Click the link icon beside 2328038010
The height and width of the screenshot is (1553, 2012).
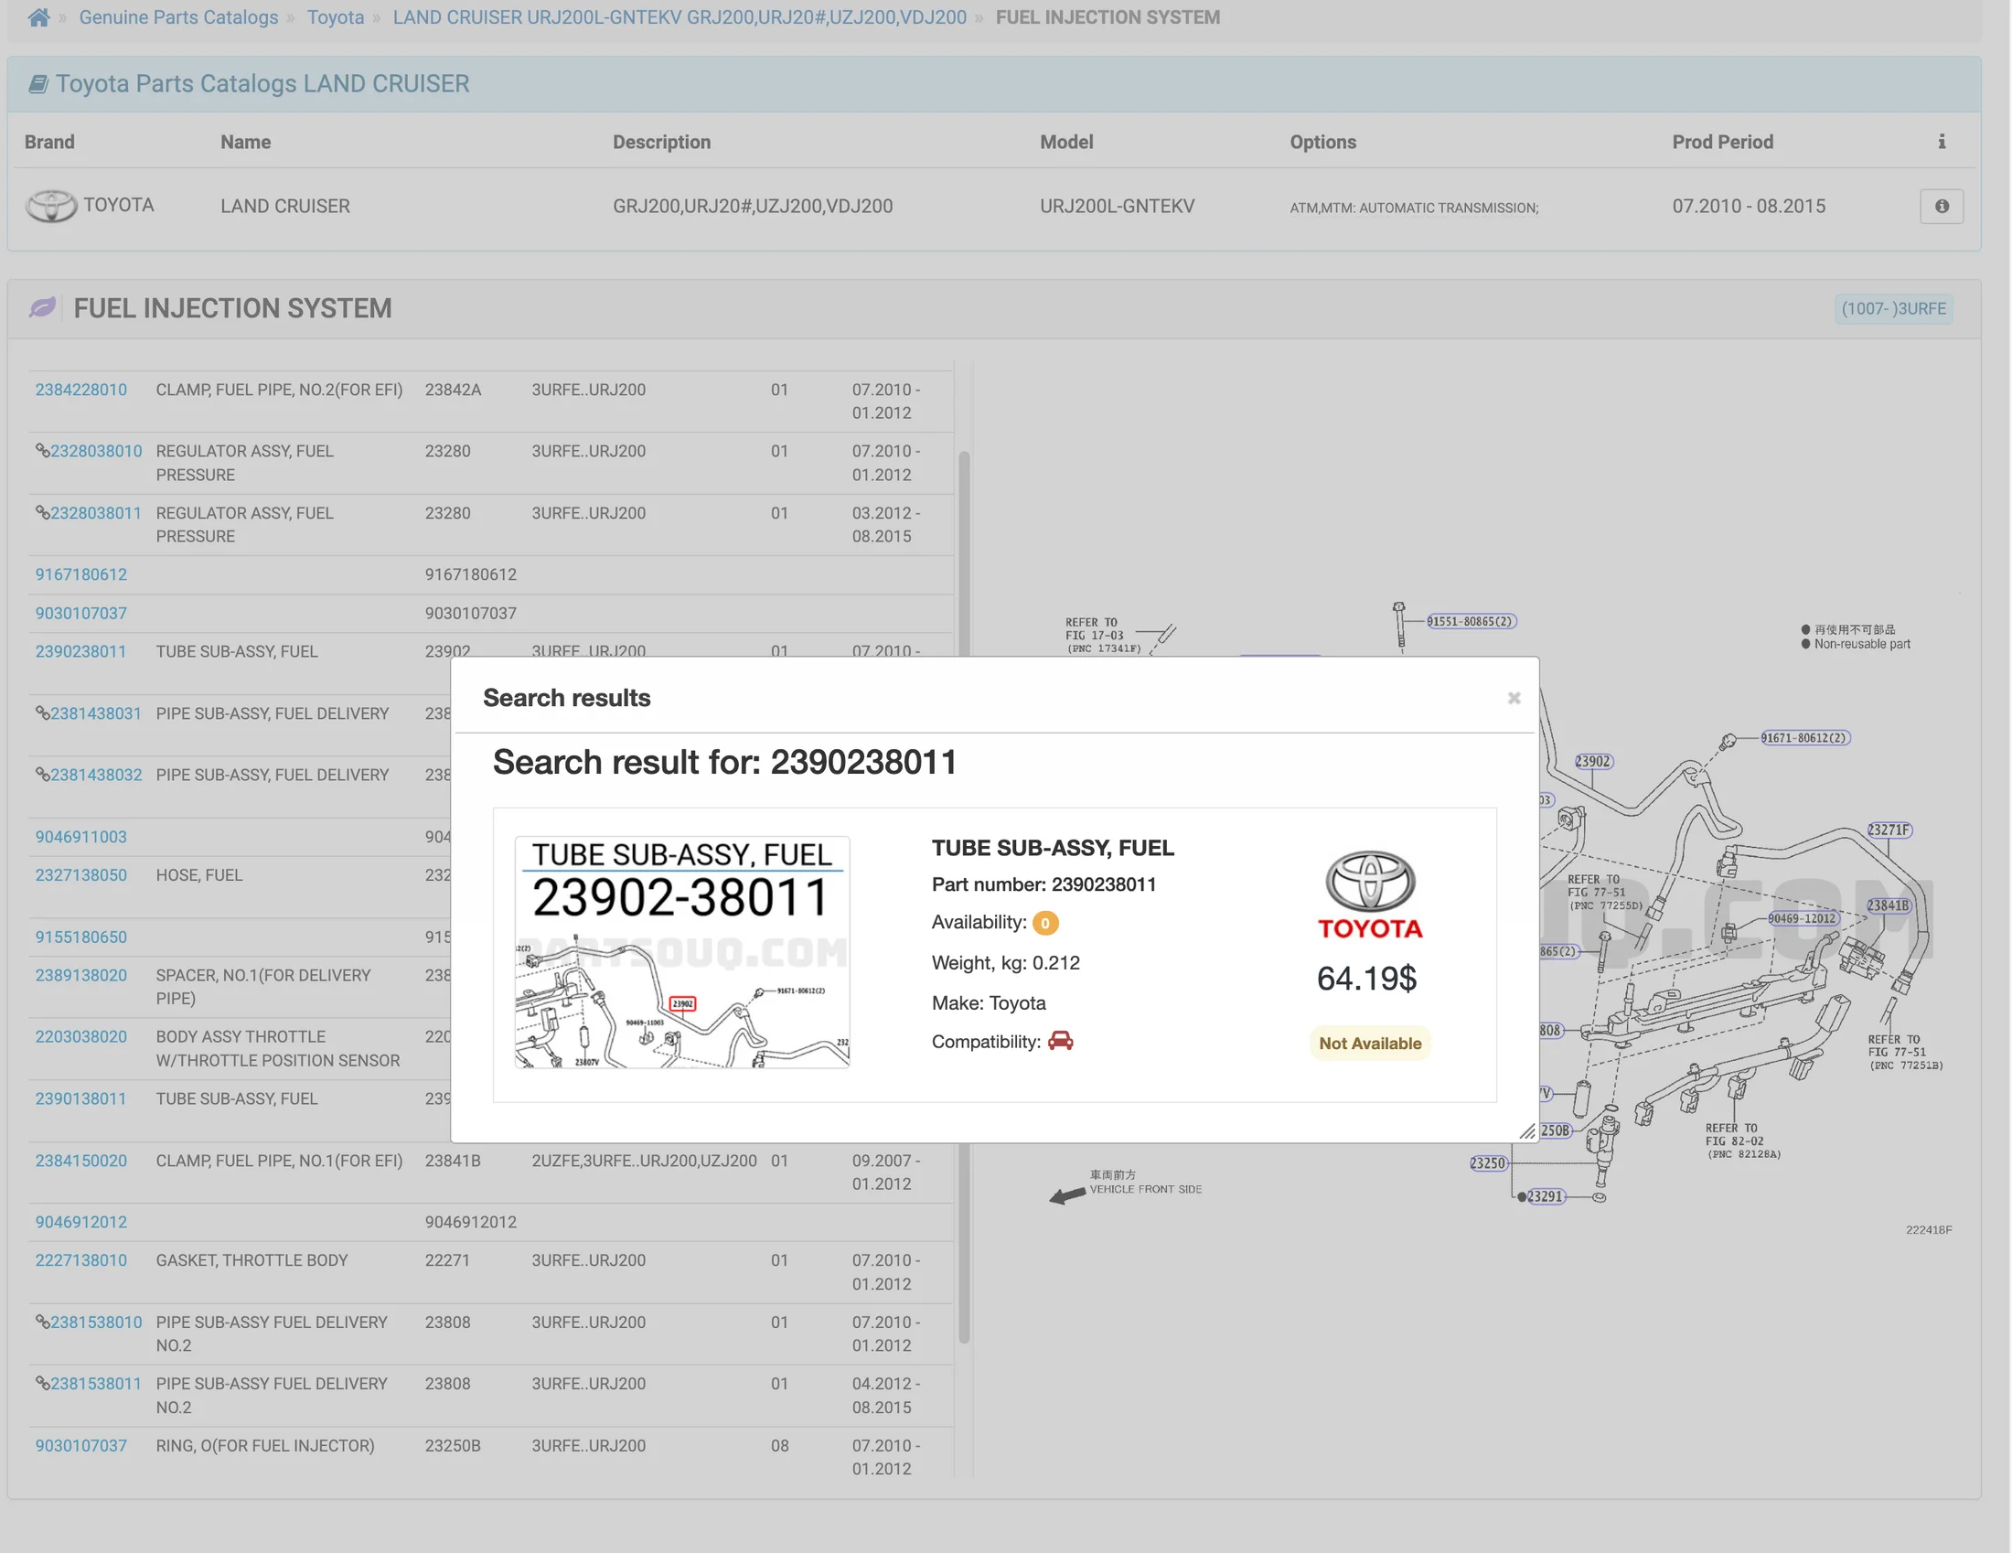click(41, 450)
